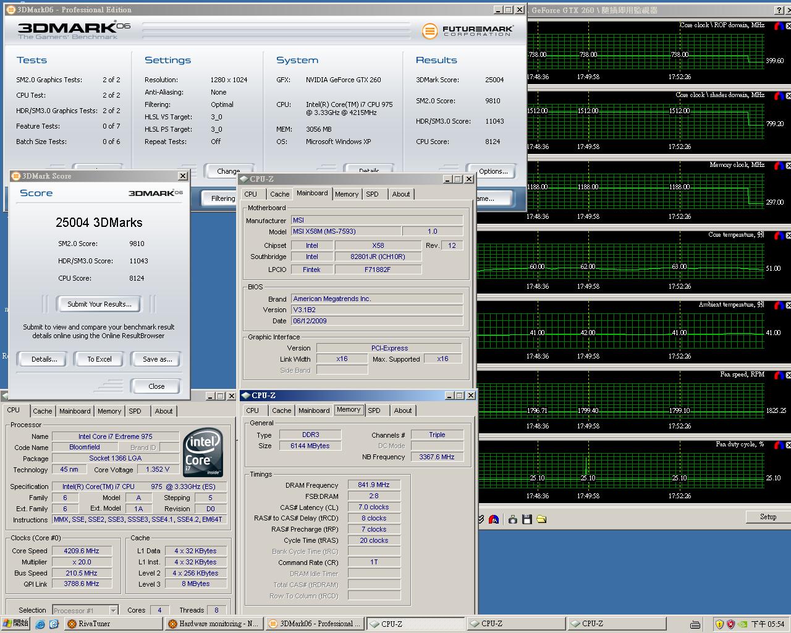Click the magnet icon on the Ambient temperature graph

click(x=779, y=305)
